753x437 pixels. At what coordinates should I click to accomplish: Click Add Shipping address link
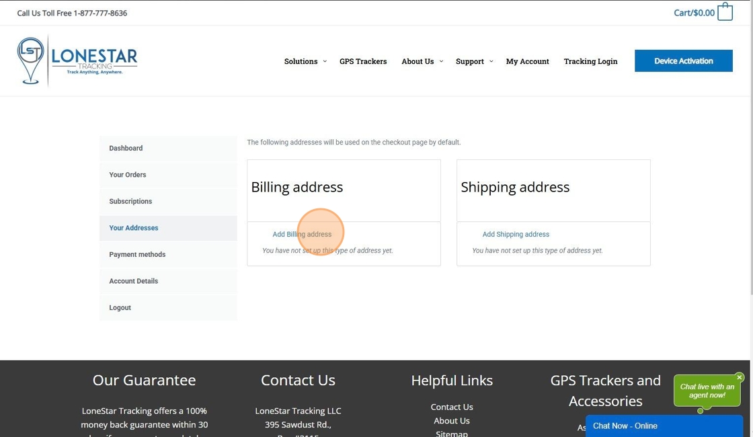516,235
